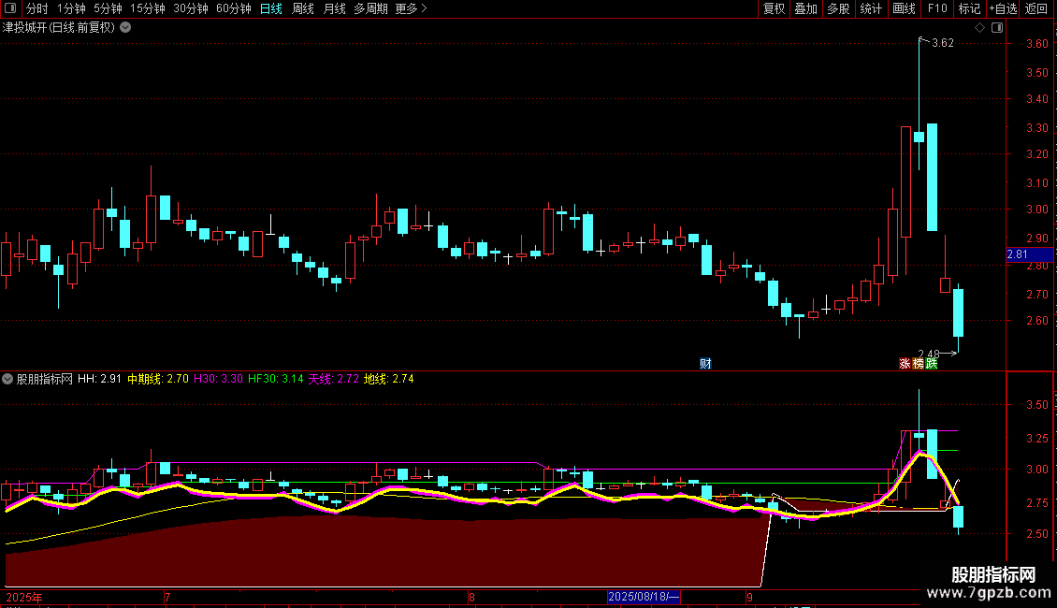1057x608 pixels.
Task: Click the H30: 3.30 indicator value
Action: click(x=218, y=379)
